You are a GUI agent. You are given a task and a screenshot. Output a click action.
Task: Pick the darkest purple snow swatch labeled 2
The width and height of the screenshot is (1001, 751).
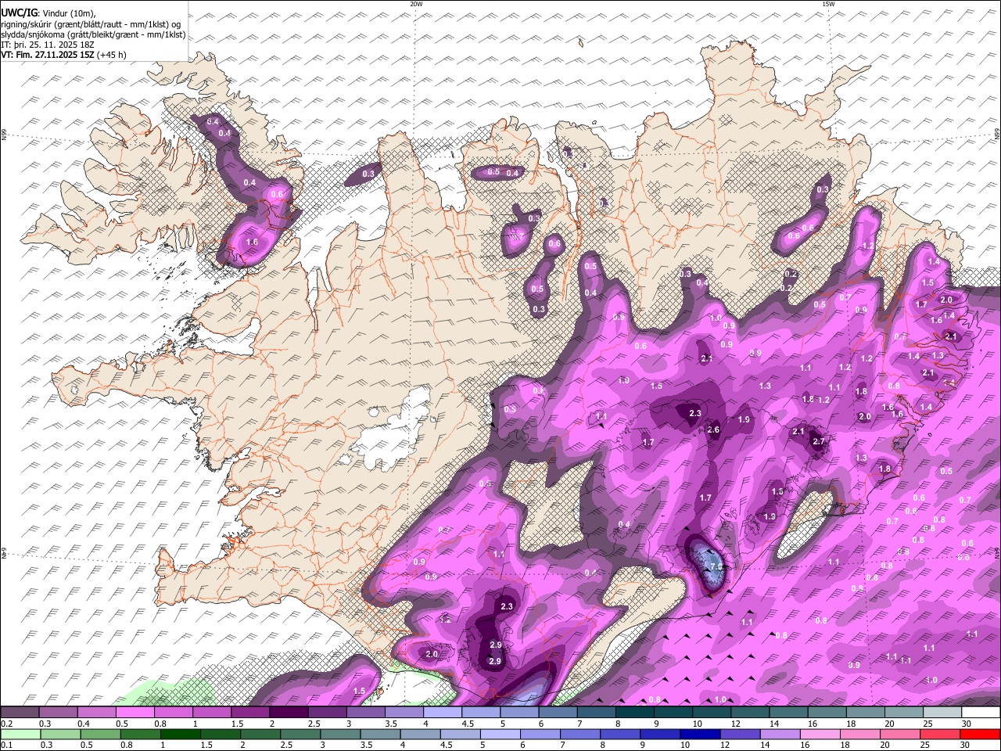point(289,713)
